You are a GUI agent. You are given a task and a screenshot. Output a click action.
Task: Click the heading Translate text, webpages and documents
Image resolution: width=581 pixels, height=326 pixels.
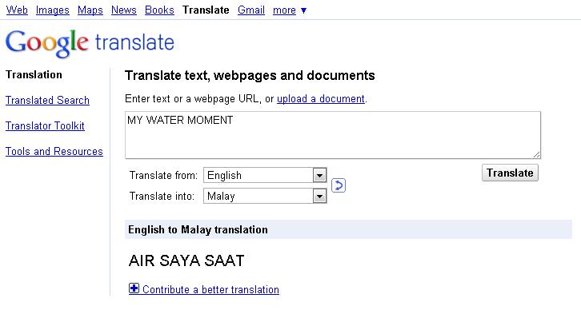[x=250, y=75]
